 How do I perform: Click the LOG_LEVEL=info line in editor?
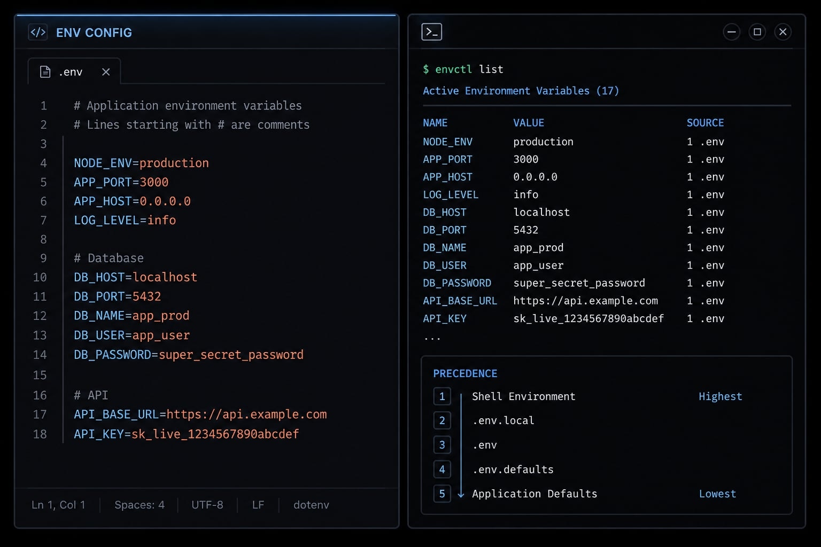125,220
